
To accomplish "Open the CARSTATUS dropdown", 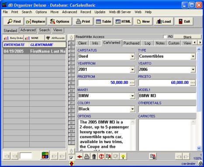I will [x=132, y=56].
